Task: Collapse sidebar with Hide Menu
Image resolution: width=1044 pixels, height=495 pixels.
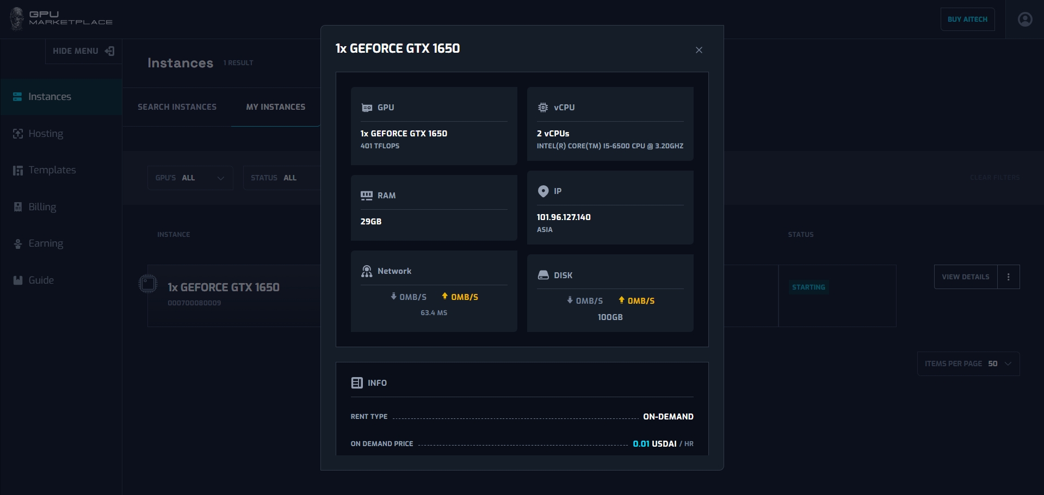Action: click(83, 51)
